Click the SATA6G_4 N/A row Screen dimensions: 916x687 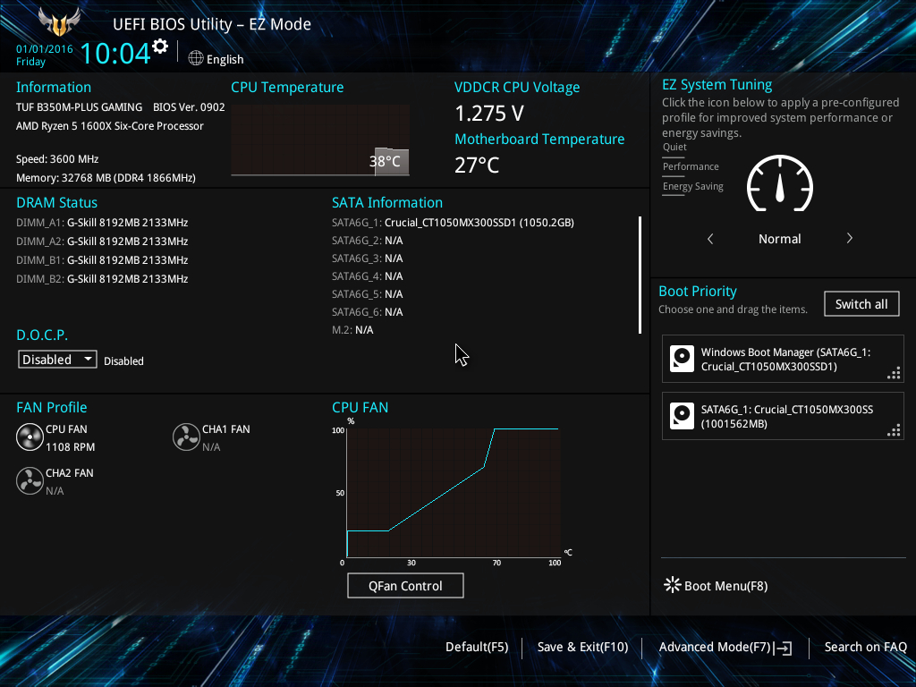(368, 276)
